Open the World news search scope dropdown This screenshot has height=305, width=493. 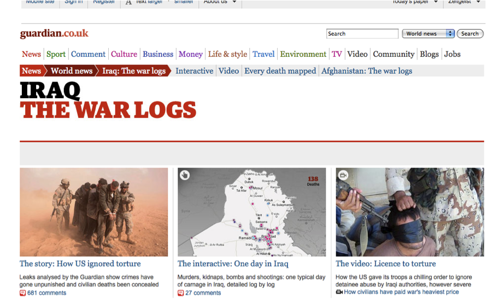pyautogui.click(x=428, y=34)
